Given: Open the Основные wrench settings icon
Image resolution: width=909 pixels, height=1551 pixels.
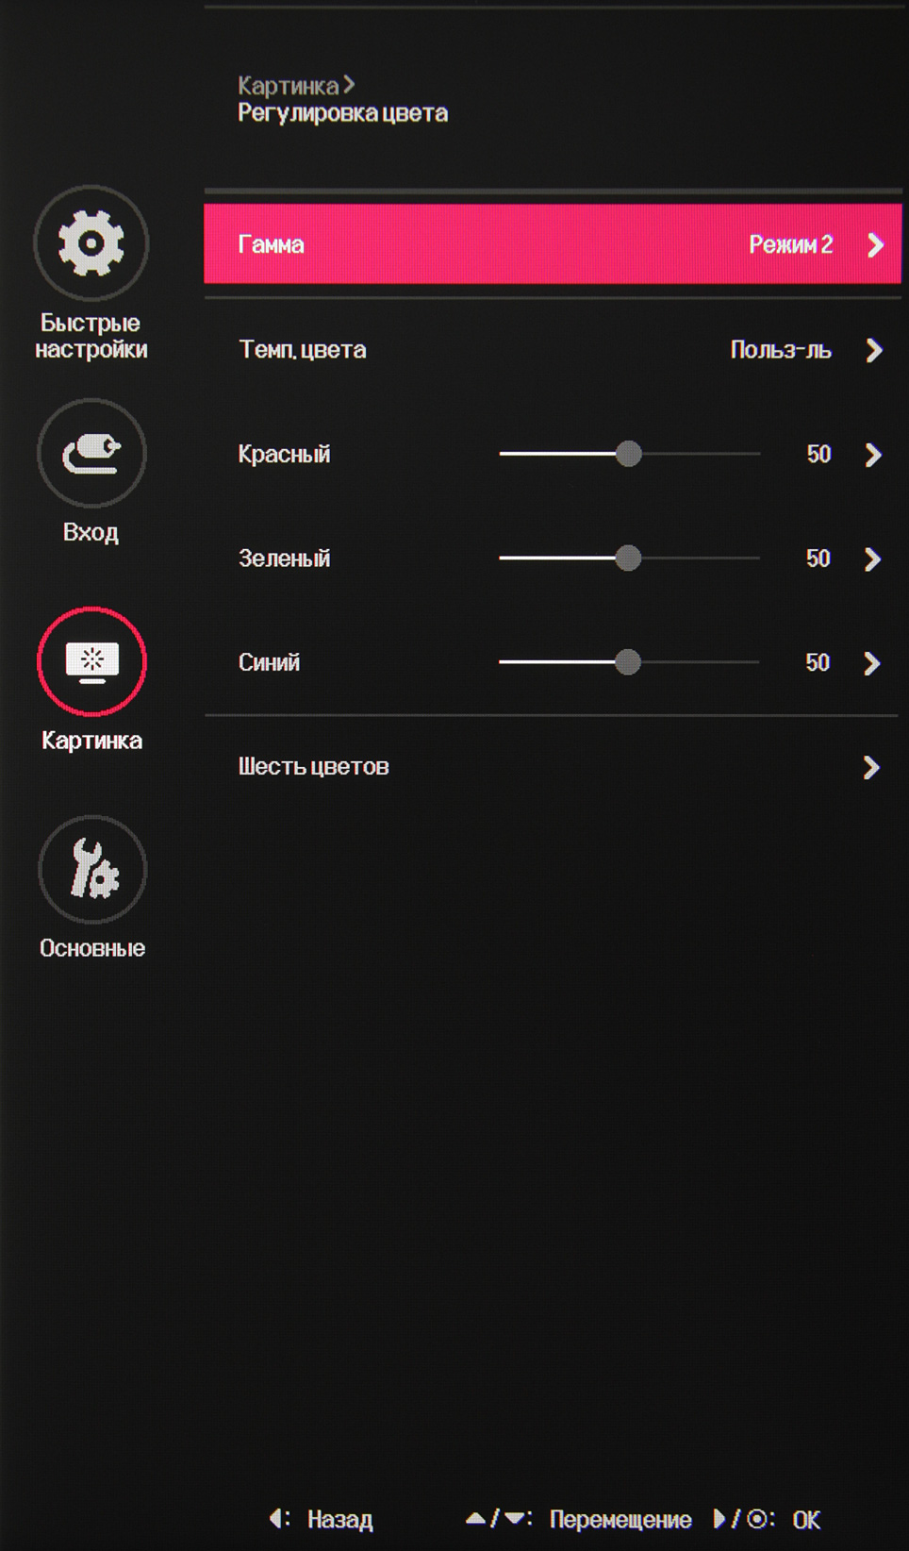Looking at the screenshot, I should point(92,869).
